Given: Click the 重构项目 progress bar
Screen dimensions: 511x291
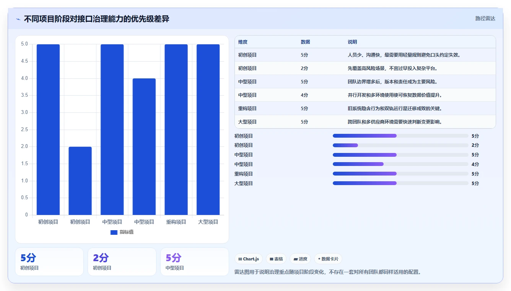Looking at the screenshot, I should [x=400, y=174].
